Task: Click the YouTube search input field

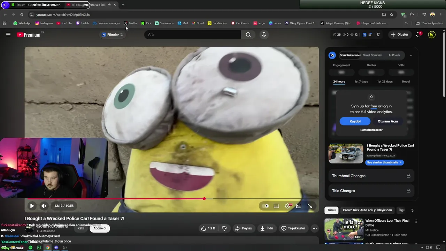Action: pos(192,35)
